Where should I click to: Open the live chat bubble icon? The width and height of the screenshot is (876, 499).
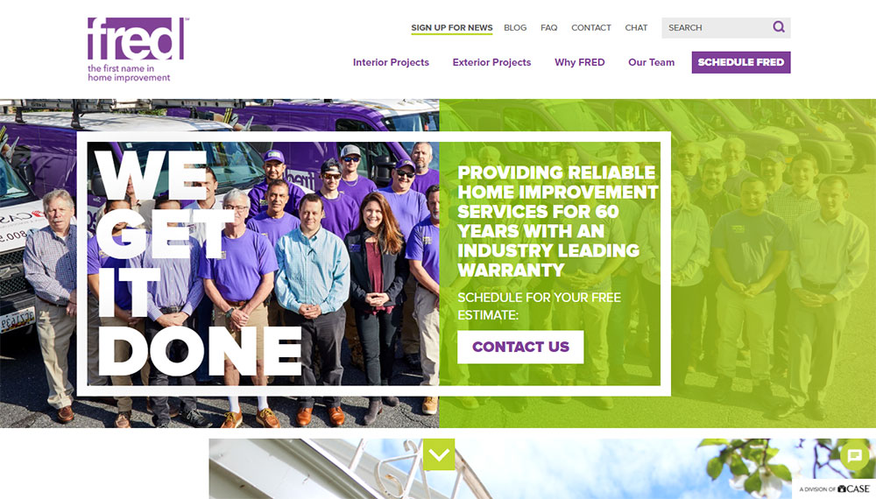(854, 456)
